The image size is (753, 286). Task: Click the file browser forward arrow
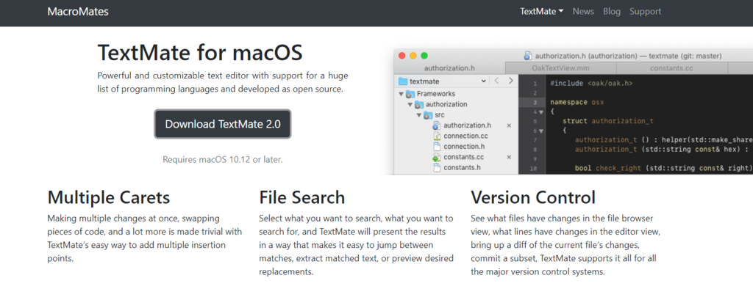tap(511, 81)
